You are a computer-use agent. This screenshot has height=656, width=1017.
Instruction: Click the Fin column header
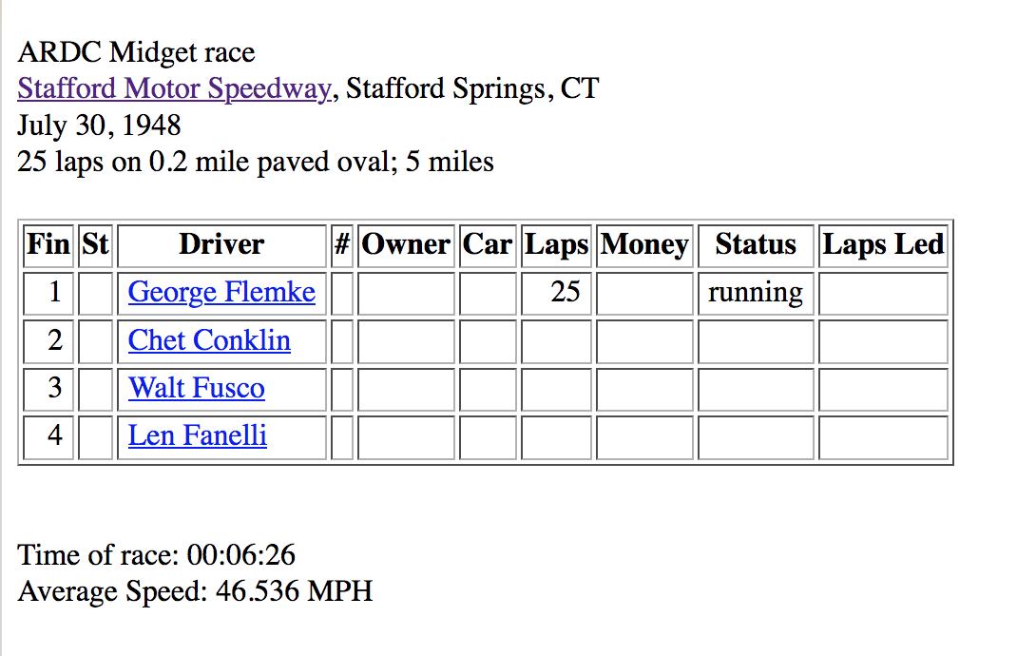click(48, 245)
